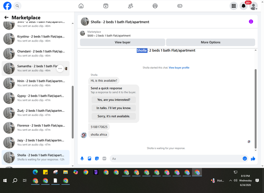Open Chandani's conversation

pos(35,53)
